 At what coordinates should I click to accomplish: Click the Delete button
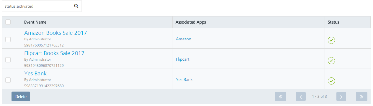point(21,97)
